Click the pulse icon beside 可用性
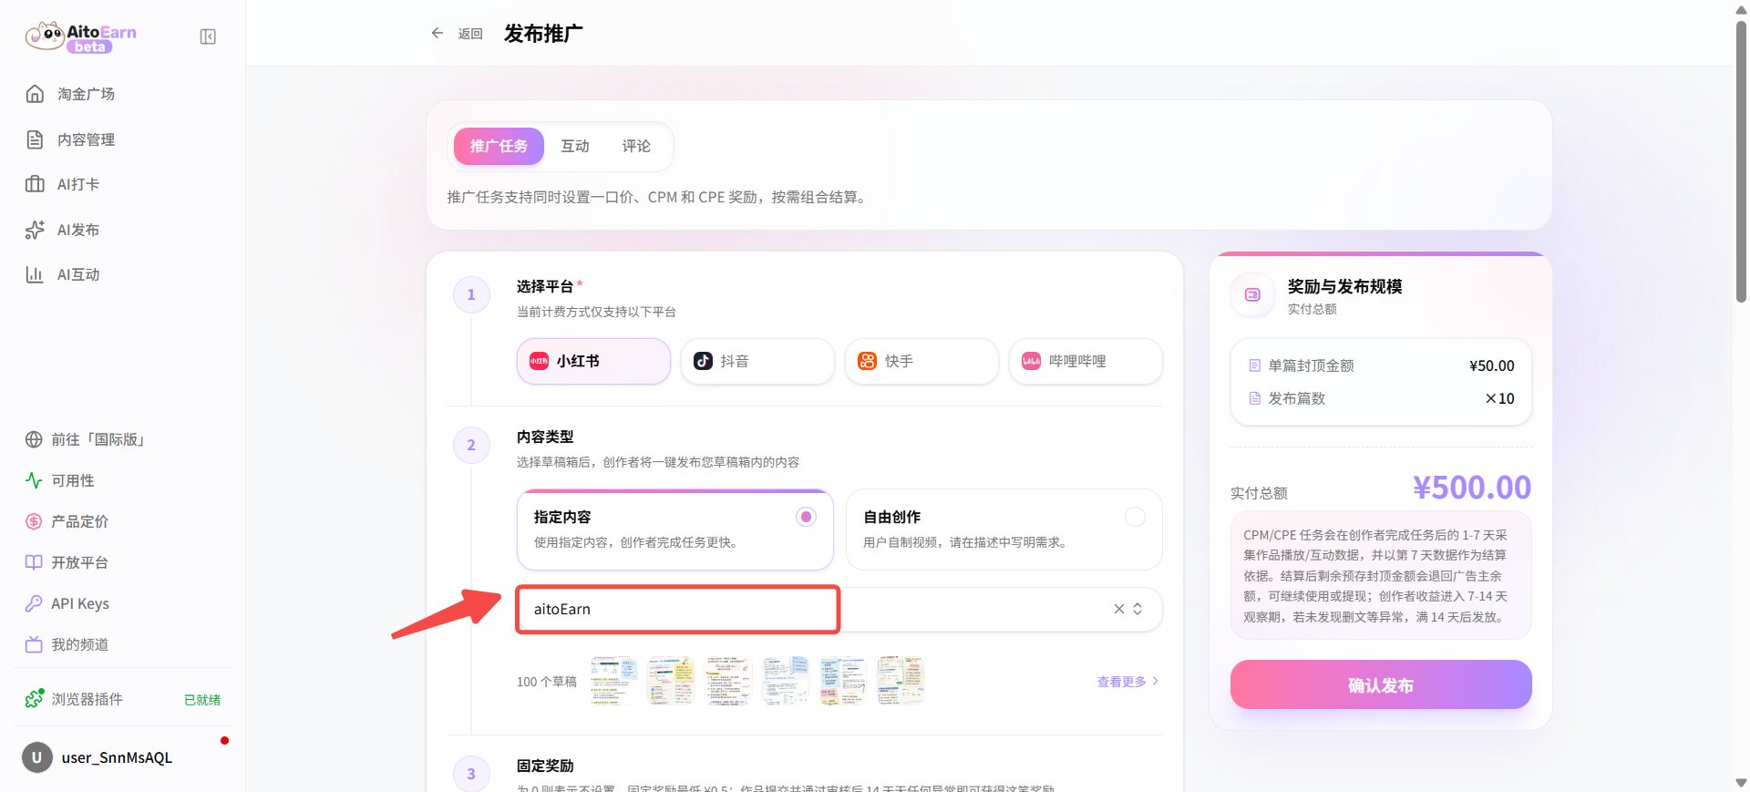The width and height of the screenshot is (1750, 792). point(34,480)
